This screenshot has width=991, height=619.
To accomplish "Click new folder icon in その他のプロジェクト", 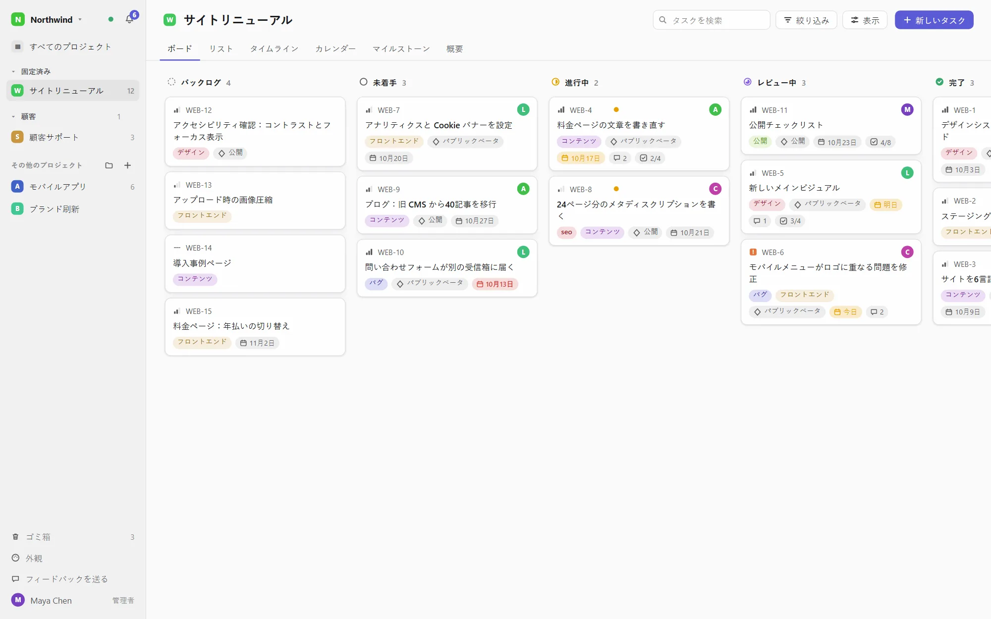I will (109, 165).
